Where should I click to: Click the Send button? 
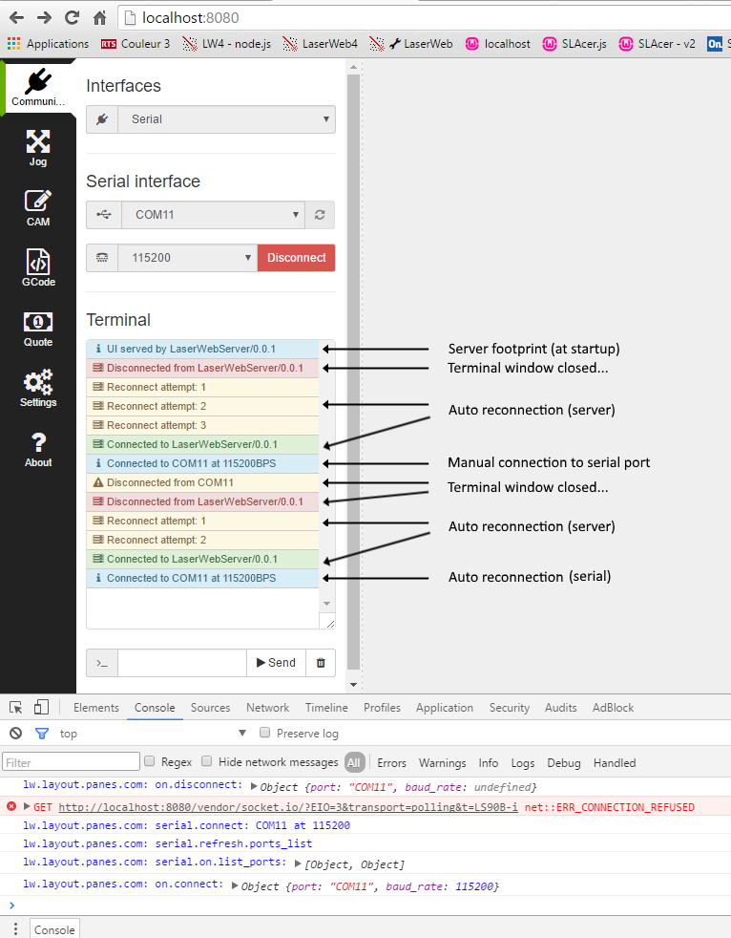click(276, 663)
